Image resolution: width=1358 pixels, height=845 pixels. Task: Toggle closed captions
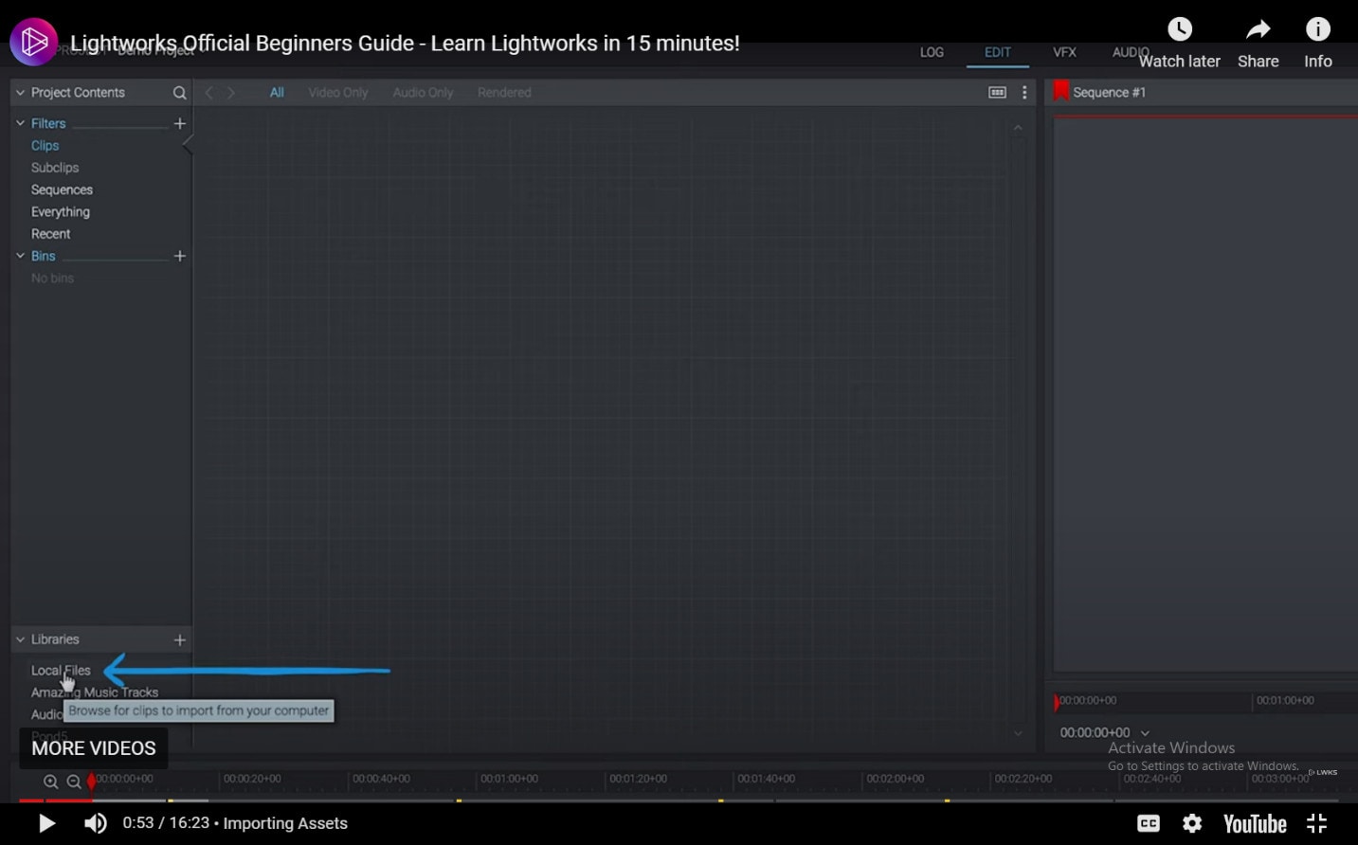(x=1149, y=824)
